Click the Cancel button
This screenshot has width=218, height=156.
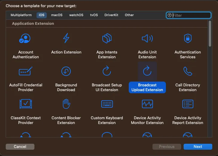pos(20,146)
